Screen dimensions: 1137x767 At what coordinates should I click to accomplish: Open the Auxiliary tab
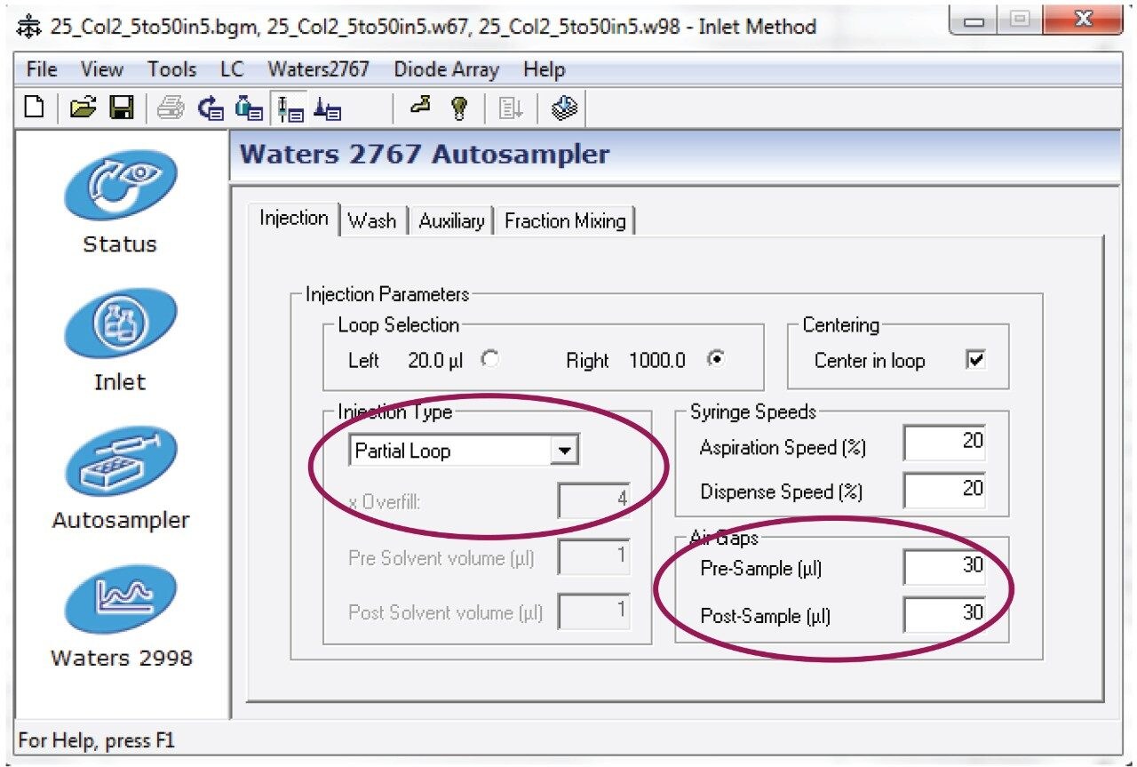point(451,221)
